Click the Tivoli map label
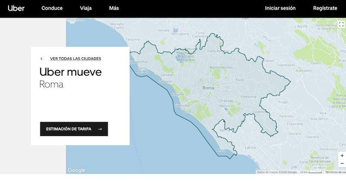Viewport: 346px width, 181px height. (x=240, y=80)
